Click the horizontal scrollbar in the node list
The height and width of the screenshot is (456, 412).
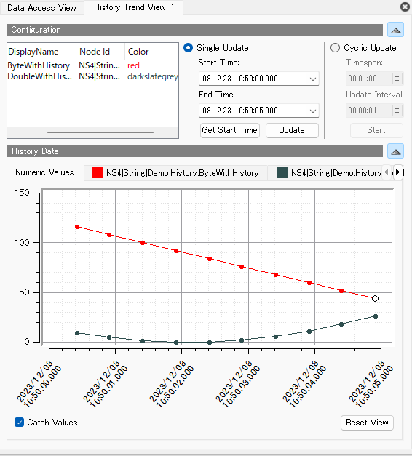pos(100,132)
